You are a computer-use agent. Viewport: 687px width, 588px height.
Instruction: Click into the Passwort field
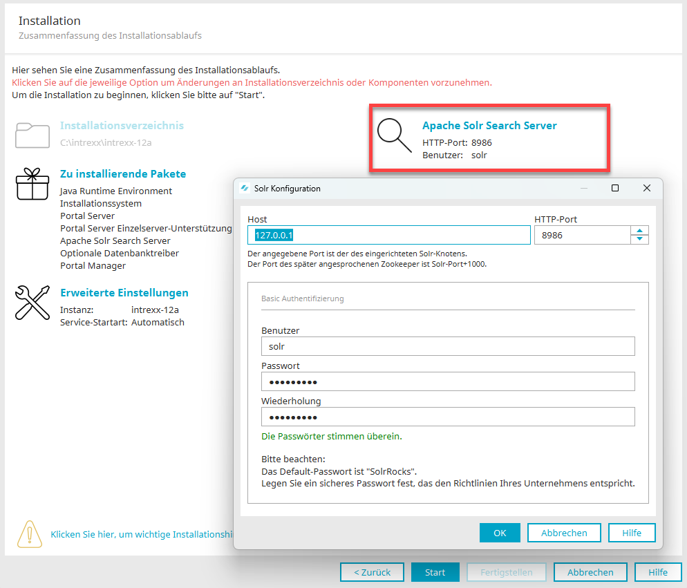(x=448, y=381)
